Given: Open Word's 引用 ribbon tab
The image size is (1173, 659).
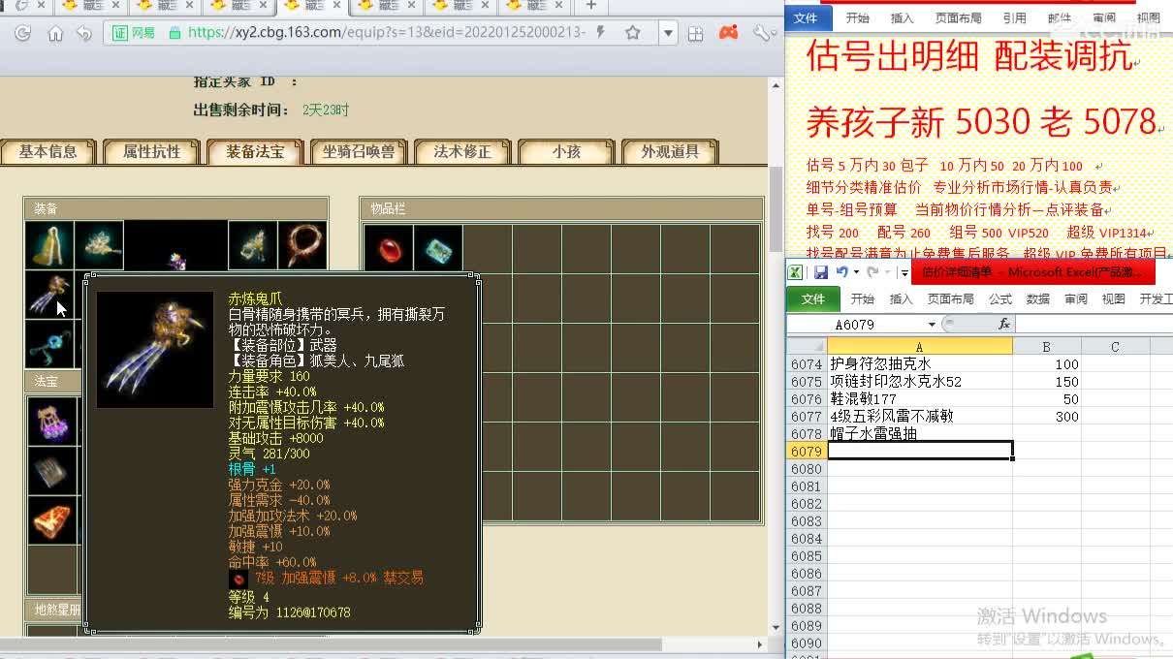Looking at the screenshot, I should [x=1015, y=18].
